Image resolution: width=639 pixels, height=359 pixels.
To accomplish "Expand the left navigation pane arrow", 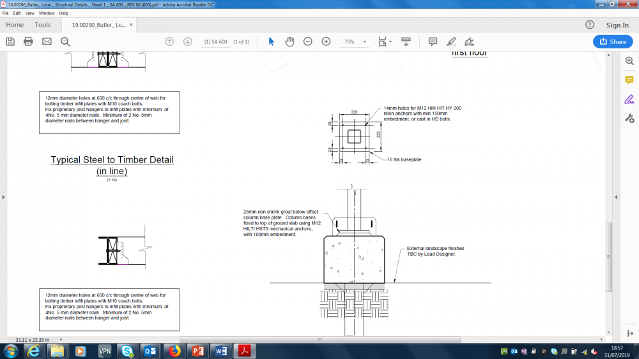I will 4,197.
